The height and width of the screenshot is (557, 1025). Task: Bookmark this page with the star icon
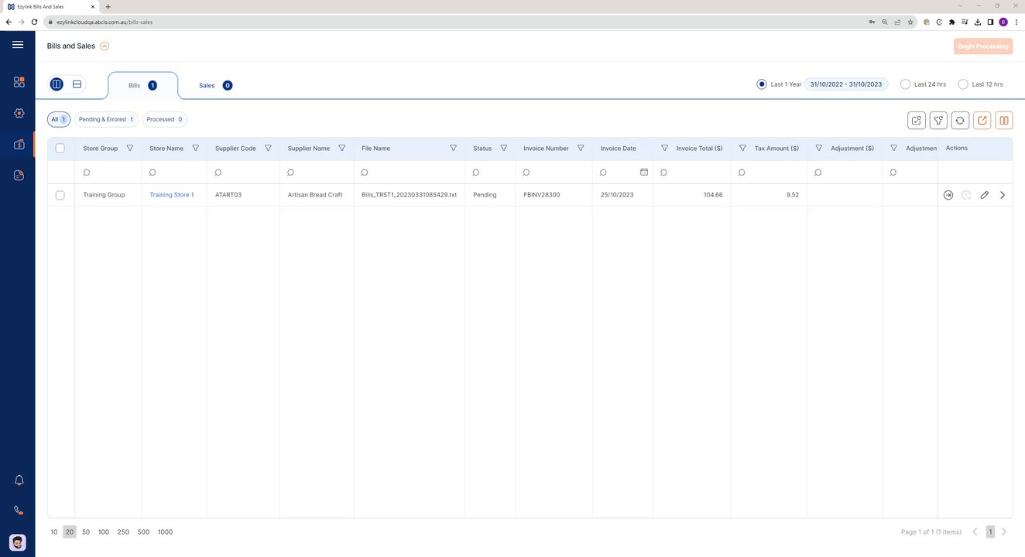point(911,22)
